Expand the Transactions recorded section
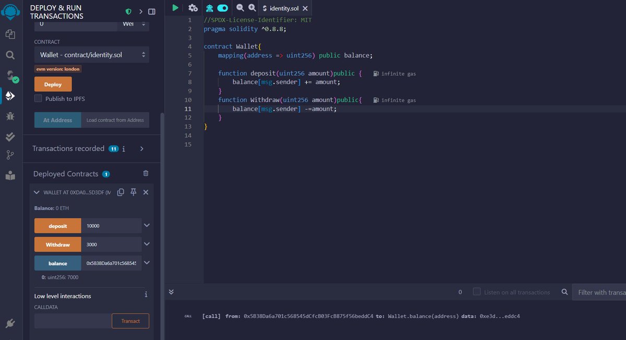This screenshot has width=626, height=340. tap(141, 149)
